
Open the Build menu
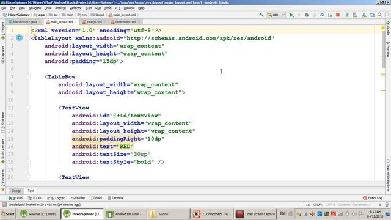pyautogui.click(x=89, y=8)
